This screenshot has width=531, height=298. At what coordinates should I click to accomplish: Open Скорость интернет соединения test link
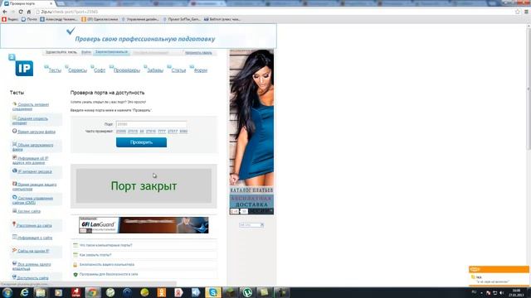(31, 107)
